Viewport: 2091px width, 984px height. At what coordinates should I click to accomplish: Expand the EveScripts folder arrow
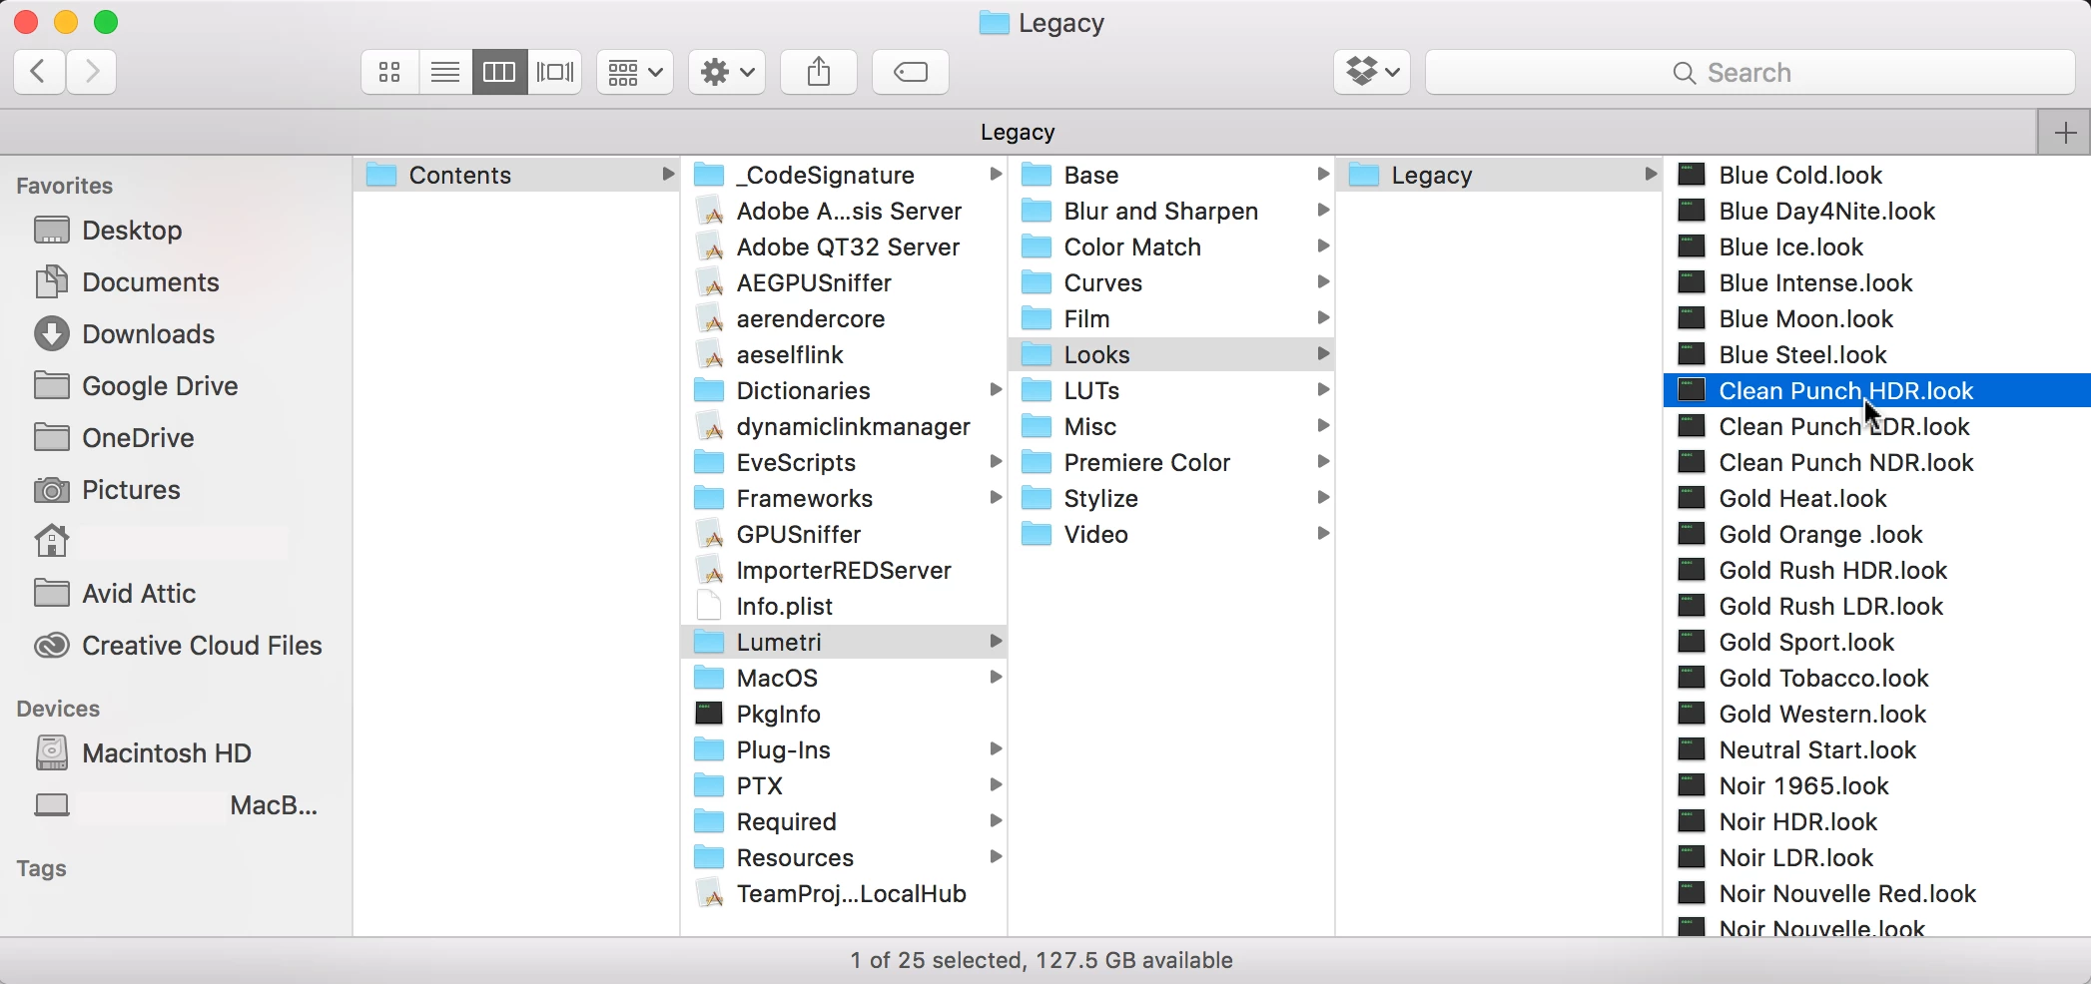[996, 462]
